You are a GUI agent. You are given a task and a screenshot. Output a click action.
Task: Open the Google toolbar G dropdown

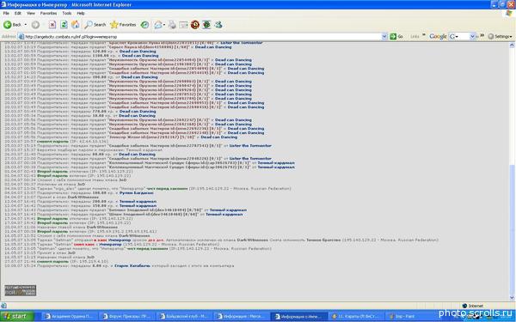(x=454, y=36)
